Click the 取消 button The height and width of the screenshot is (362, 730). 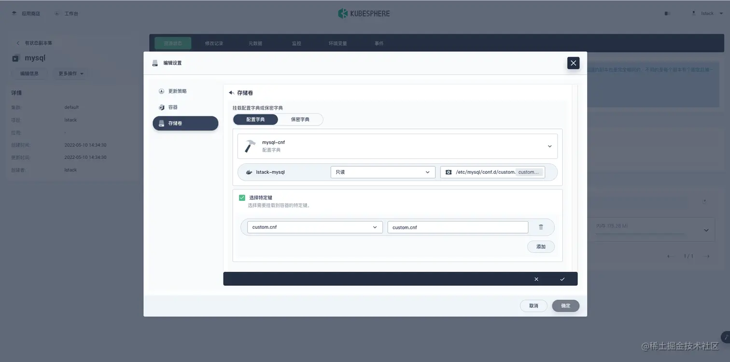coord(533,306)
